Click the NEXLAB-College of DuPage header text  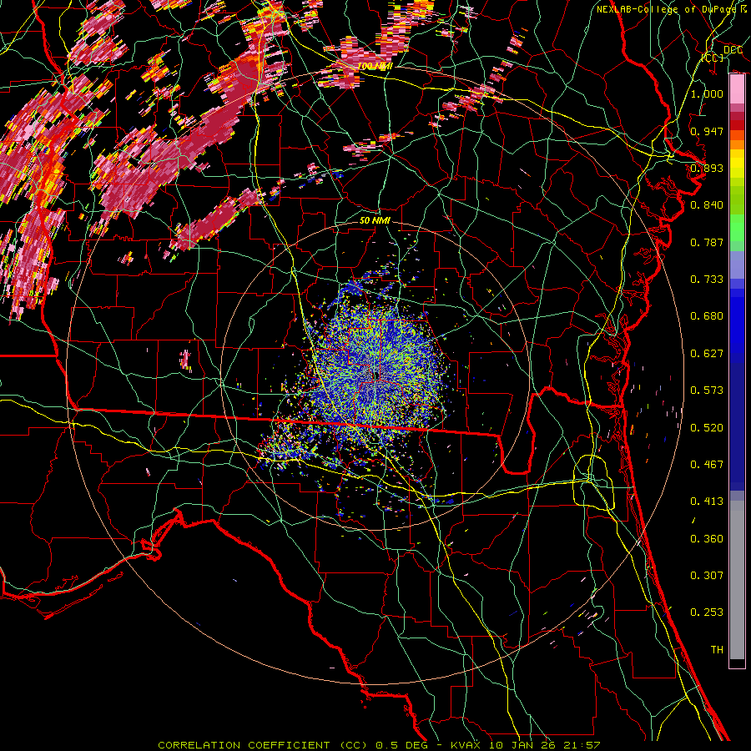tap(666, 9)
